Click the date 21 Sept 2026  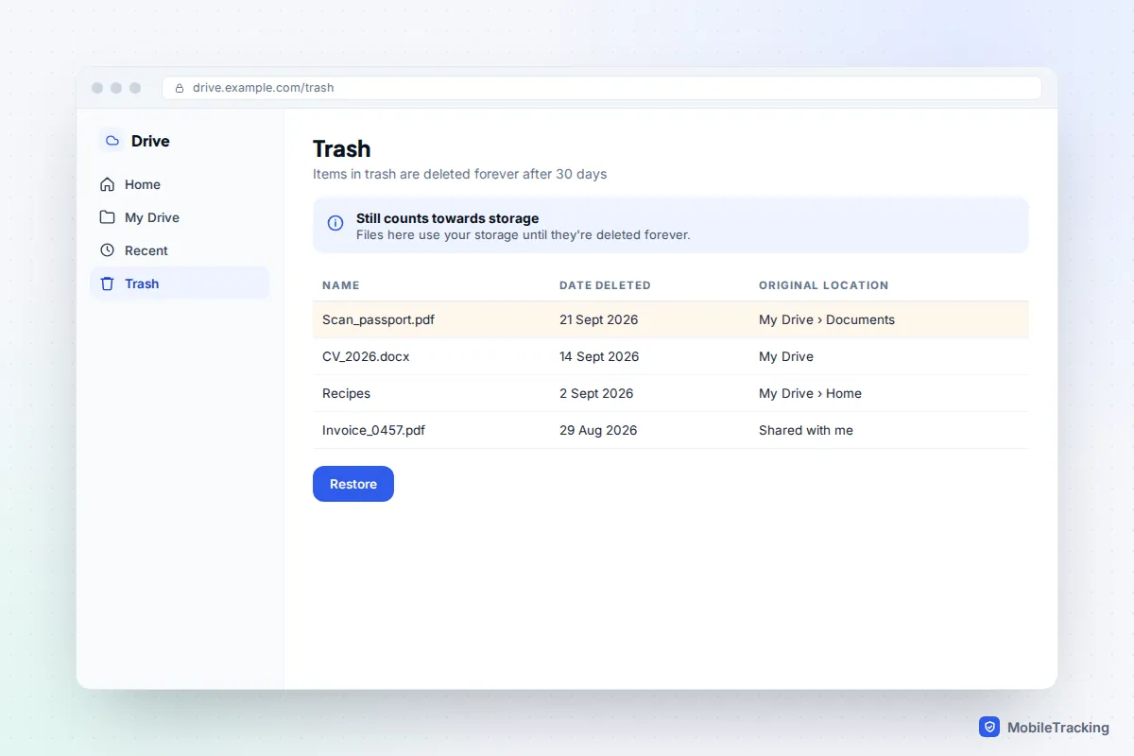click(599, 319)
